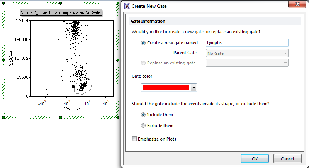This screenshot has width=309, height=168.
Task: Select 'Create a new gate named' radio button
Action: (144, 43)
